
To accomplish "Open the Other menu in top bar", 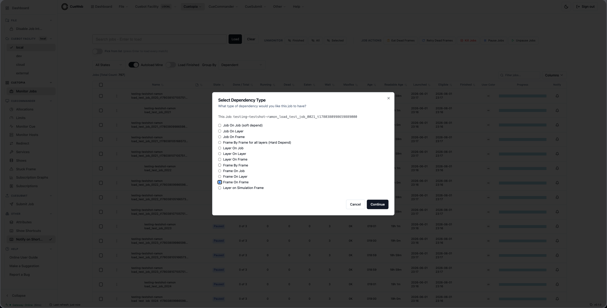I will point(279,7).
